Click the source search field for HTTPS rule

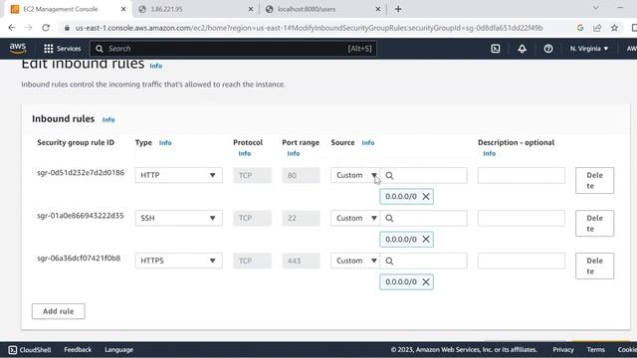[x=423, y=261]
